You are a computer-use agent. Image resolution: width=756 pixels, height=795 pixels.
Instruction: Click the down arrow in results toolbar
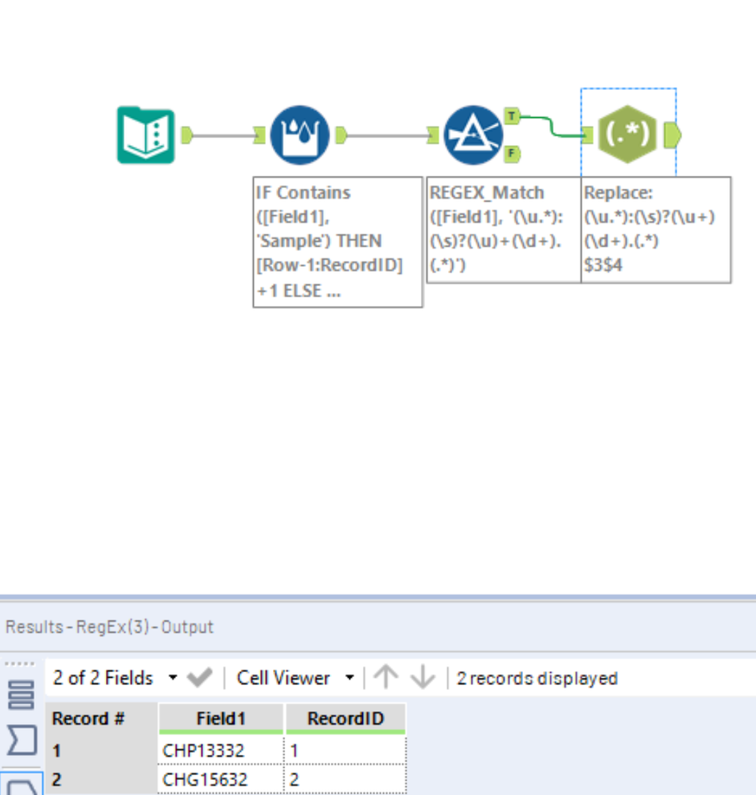[423, 677]
